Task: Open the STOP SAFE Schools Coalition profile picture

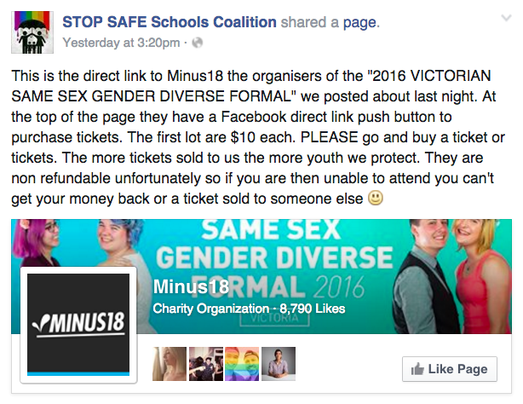Action: 32,32
